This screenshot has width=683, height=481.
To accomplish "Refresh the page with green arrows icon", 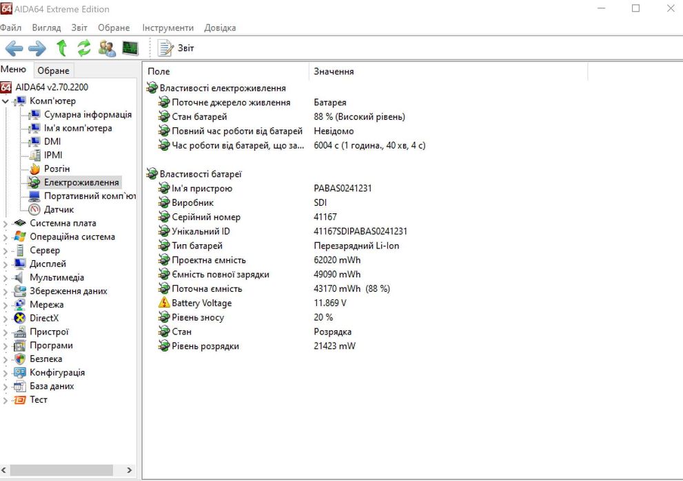I will (84, 48).
